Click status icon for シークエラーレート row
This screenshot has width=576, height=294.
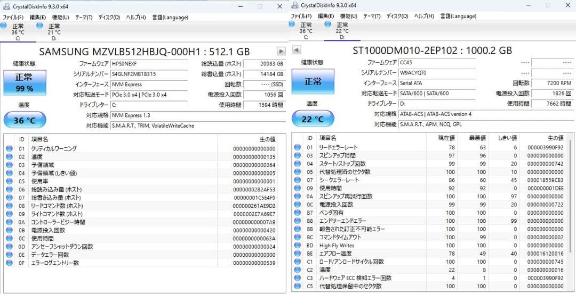(x=298, y=180)
